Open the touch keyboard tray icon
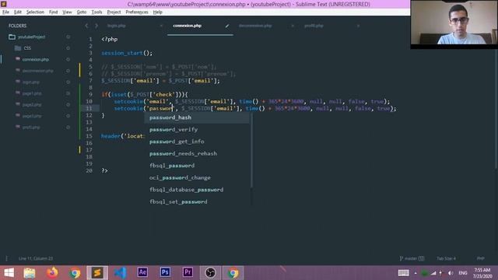The width and height of the screenshot is (498, 280). (x=403, y=273)
